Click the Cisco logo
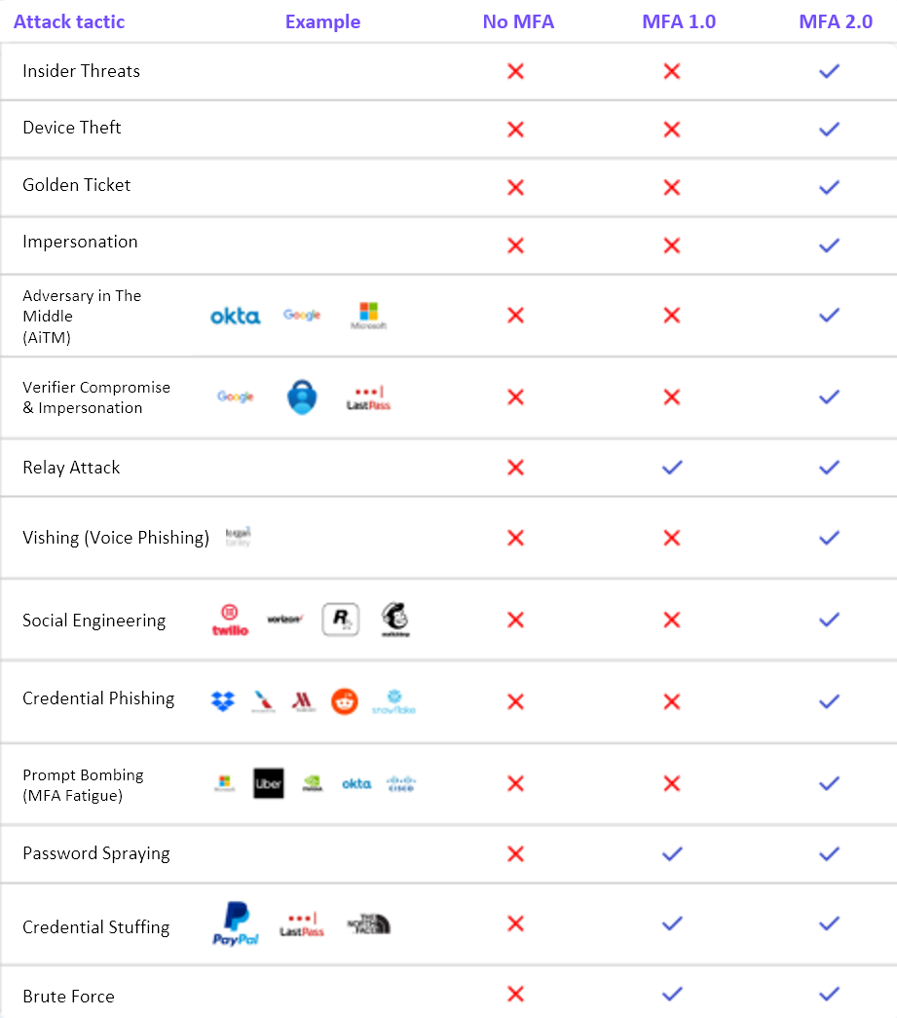 click(400, 783)
